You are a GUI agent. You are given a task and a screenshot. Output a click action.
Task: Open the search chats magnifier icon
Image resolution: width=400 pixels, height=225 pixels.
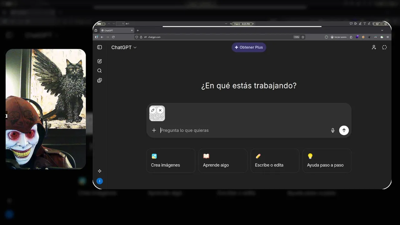[x=100, y=71]
